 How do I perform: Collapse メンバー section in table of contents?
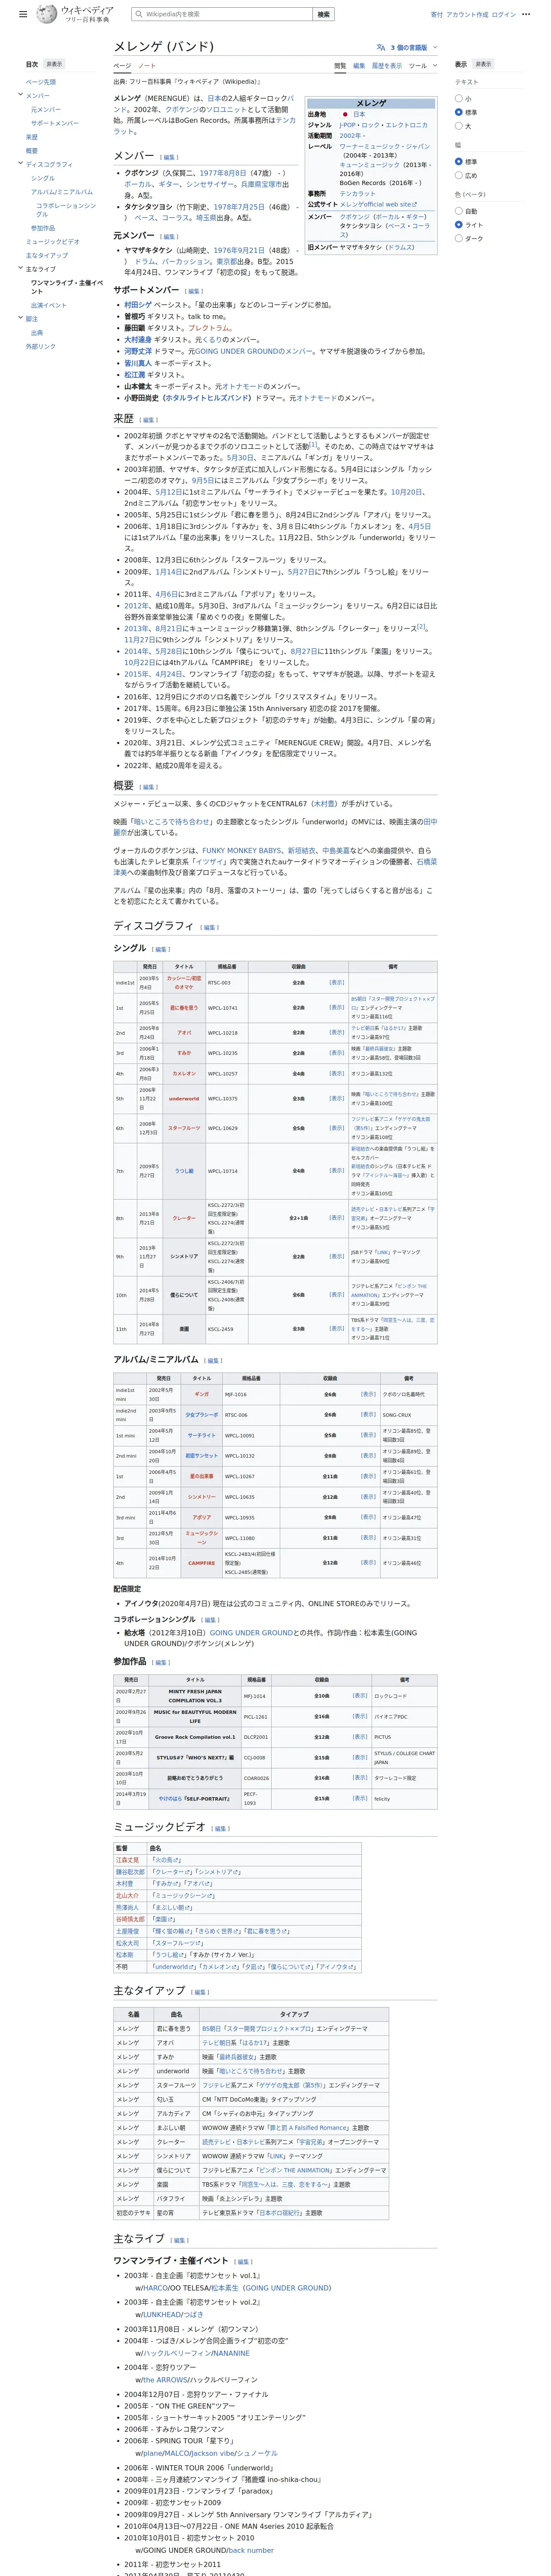coord(20,95)
